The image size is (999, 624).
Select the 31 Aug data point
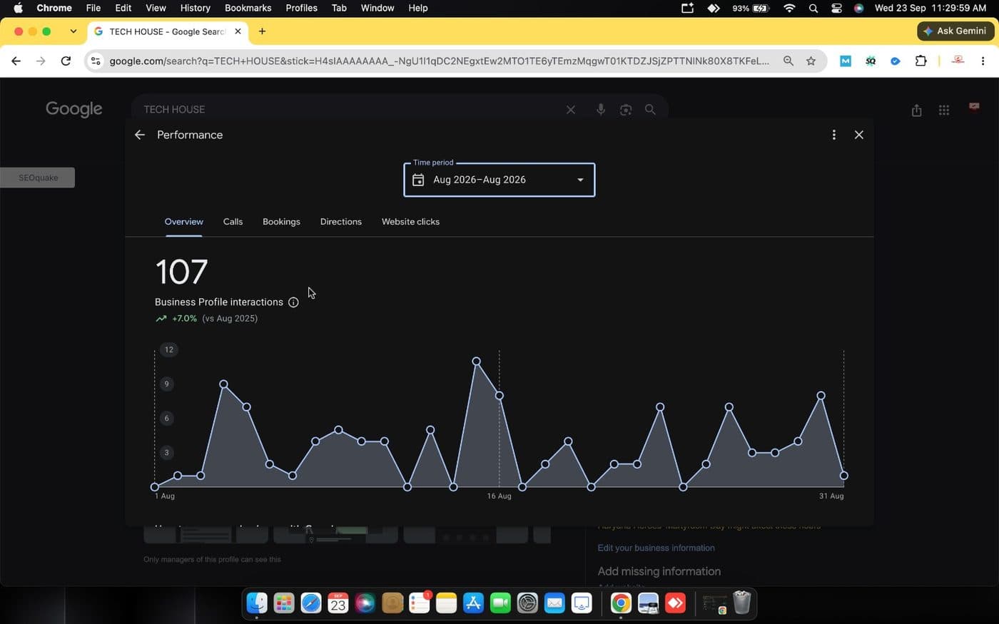tap(843, 476)
